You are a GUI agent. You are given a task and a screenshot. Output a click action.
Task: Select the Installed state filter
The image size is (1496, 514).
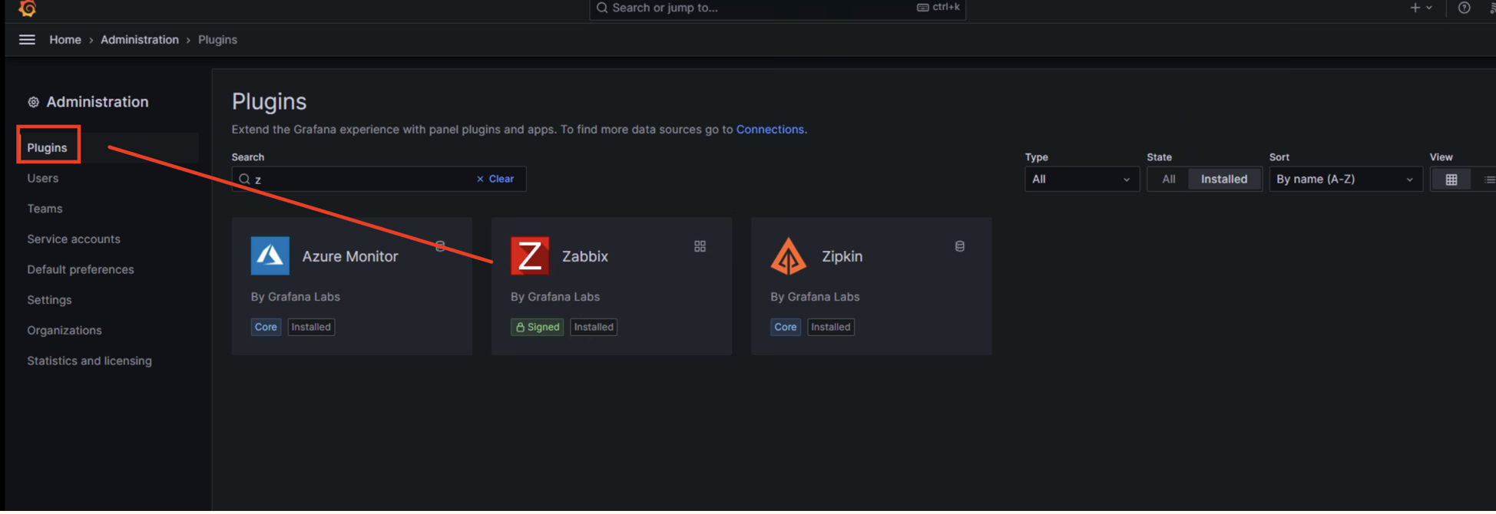(x=1224, y=179)
